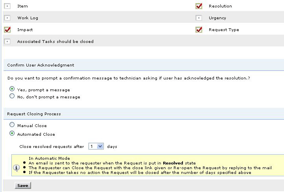This screenshot has width=284, height=192.
Task: Check Associated Tasks should be closed
Action: [x=7, y=42]
